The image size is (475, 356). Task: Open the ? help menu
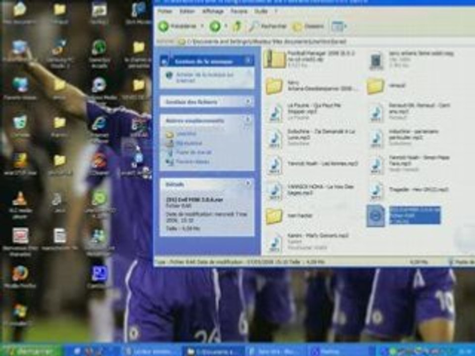pyautogui.click(x=276, y=11)
